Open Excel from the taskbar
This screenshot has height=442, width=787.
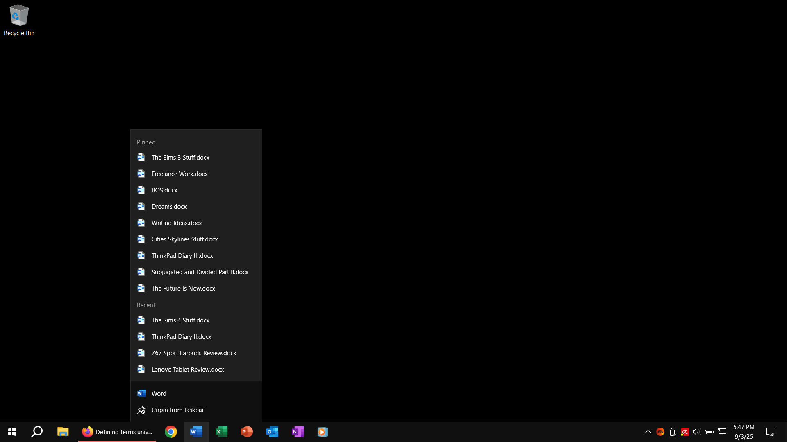pyautogui.click(x=221, y=432)
